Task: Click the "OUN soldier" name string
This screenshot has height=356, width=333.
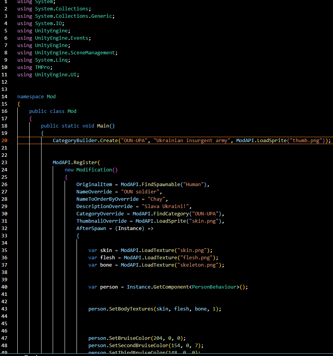Action: coord(142,192)
